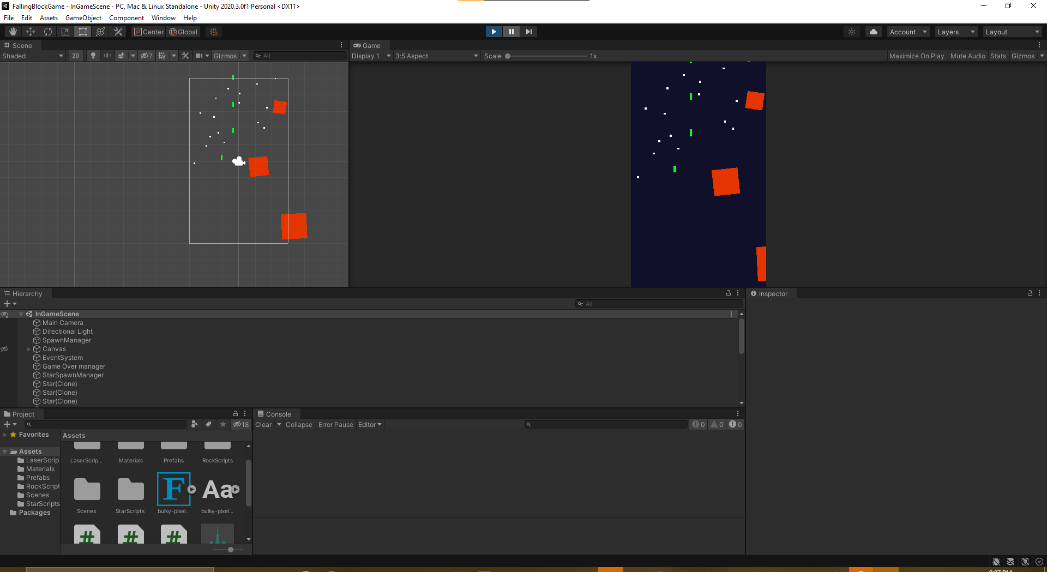Open Shaded draw mode dropdown
This screenshot has height=572, width=1047.
click(32, 56)
